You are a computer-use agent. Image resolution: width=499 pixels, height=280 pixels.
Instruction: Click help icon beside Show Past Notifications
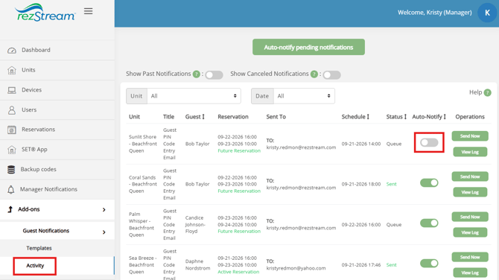point(197,74)
